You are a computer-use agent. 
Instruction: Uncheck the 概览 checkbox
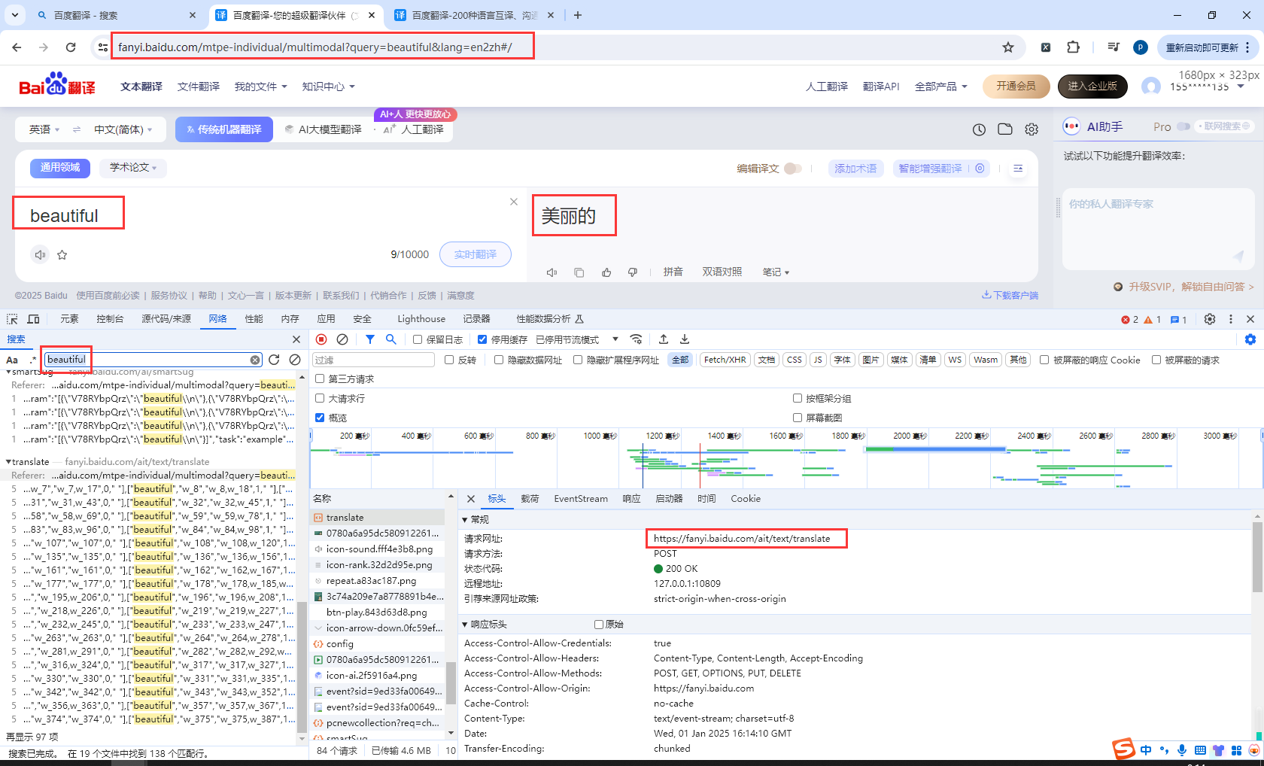pos(320,418)
